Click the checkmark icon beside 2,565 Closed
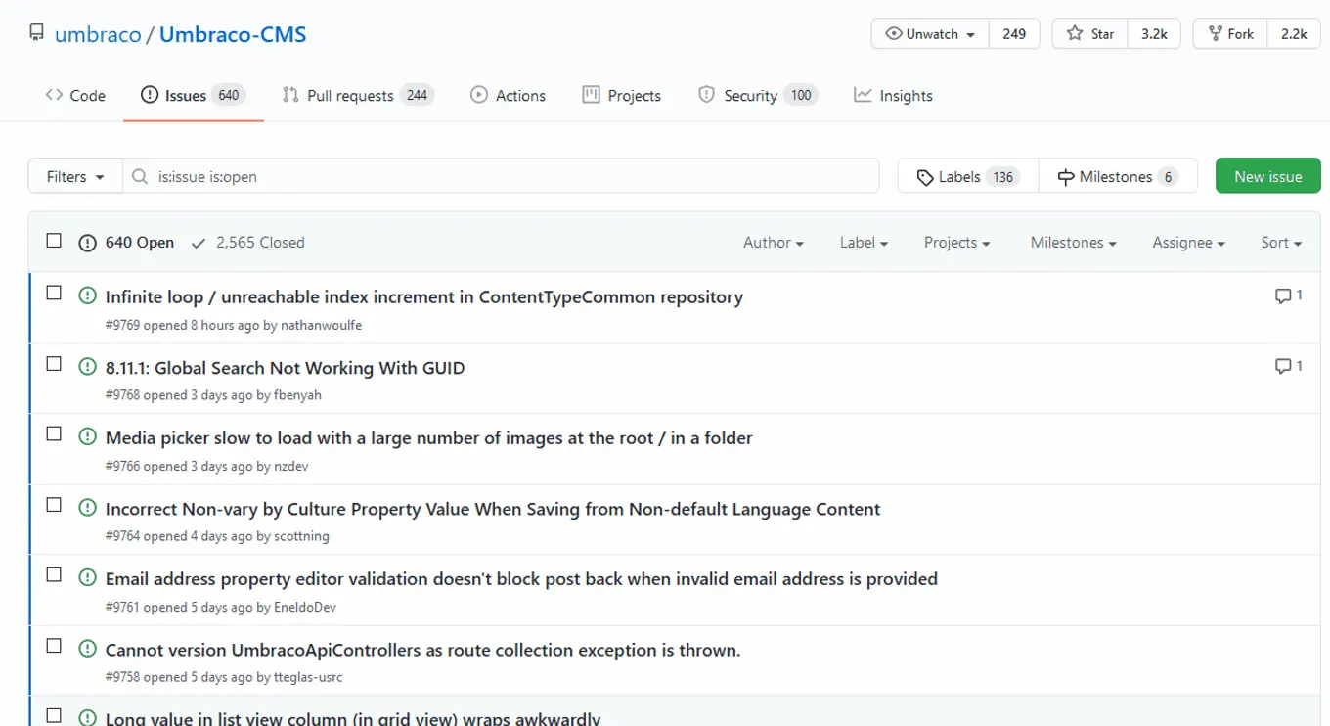The width and height of the screenshot is (1330, 726). click(199, 243)
